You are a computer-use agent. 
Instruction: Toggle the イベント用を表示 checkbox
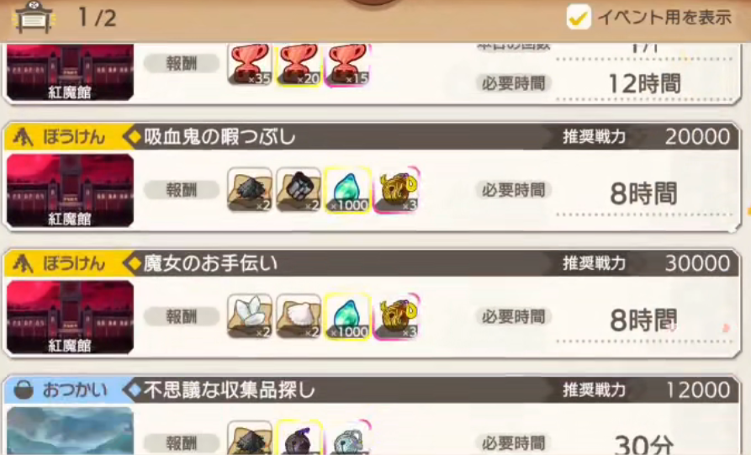(578, 18)
